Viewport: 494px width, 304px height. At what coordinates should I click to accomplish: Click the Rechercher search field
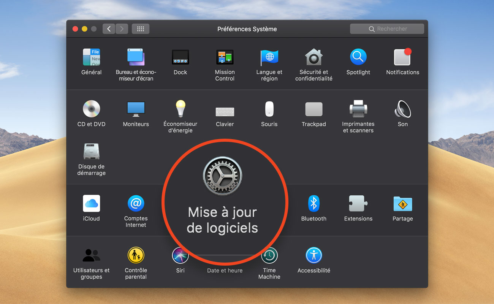point(387,29)
